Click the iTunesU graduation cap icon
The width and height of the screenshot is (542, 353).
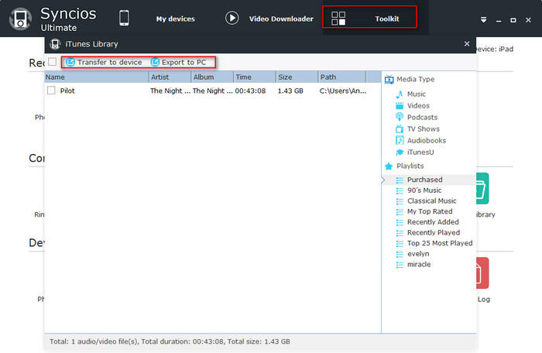click(400, 153)
